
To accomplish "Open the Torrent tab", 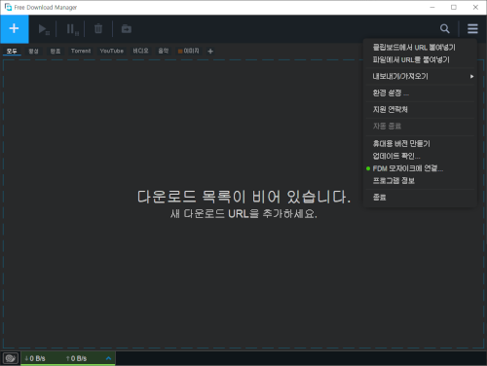I will (81, 51).
